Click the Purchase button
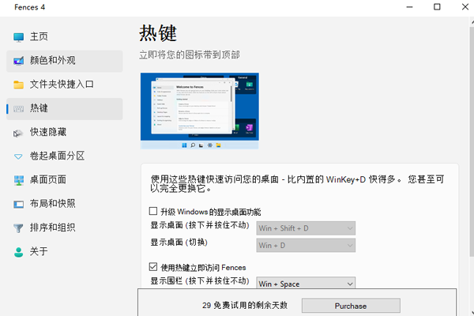The image size is (474, 316). (x=351, y=306)
